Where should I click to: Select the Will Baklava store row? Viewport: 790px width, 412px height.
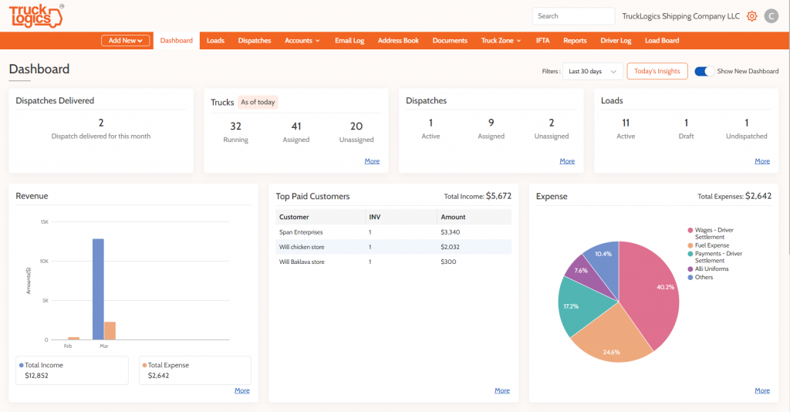393,262
